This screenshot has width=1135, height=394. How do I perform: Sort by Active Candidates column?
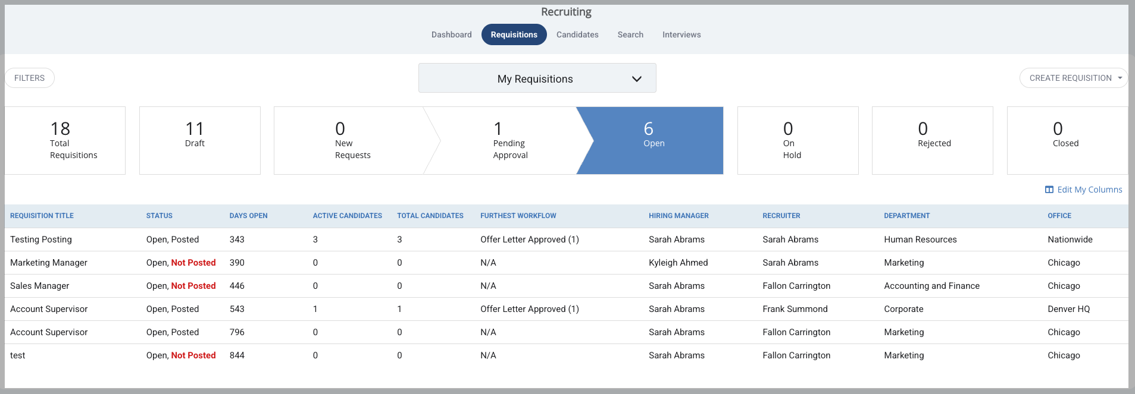coord(348,216)
